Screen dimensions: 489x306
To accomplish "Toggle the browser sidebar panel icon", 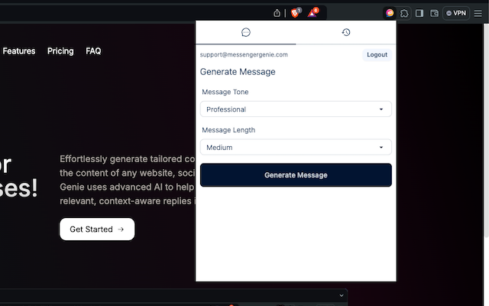I will tap(419, 13).
